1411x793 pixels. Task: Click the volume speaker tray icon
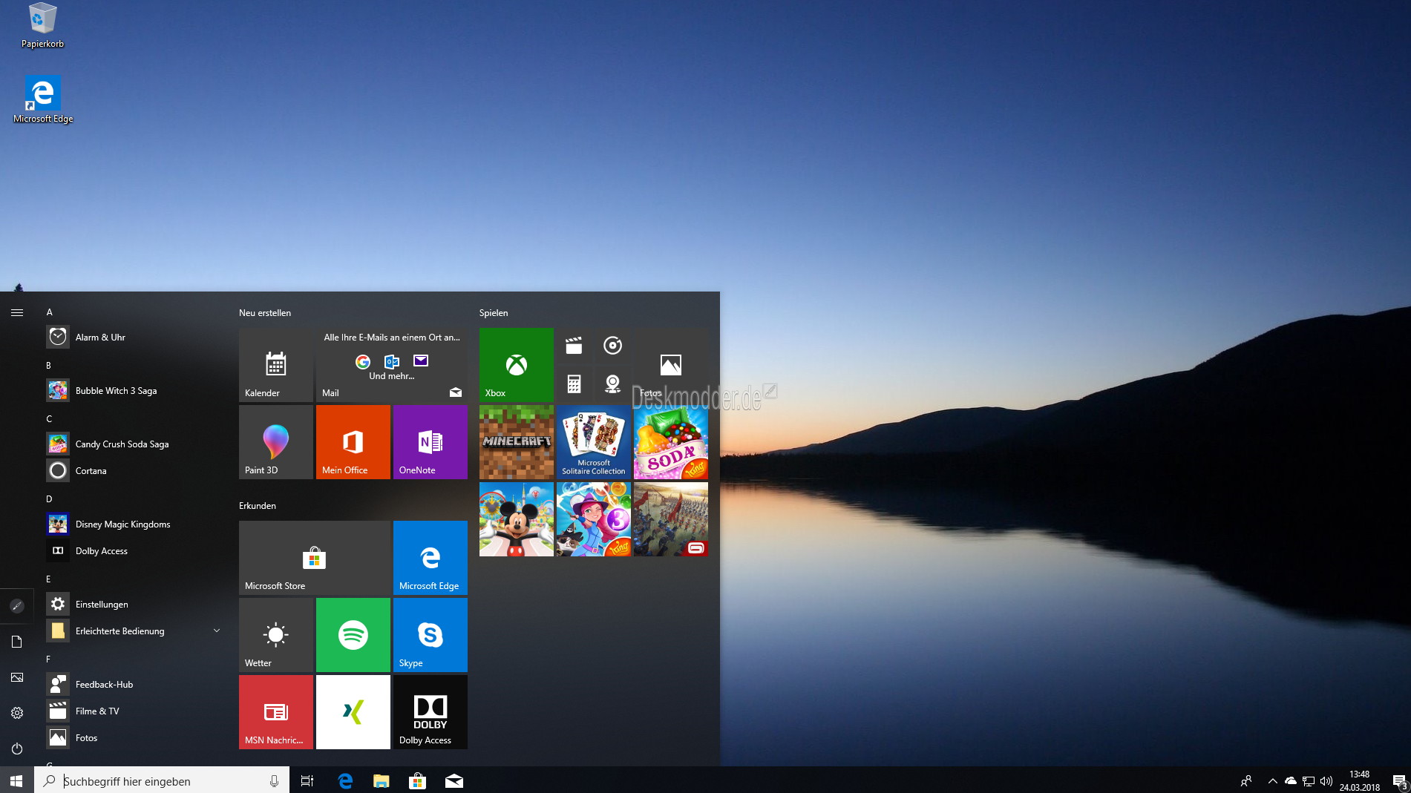pos(1326,781)
